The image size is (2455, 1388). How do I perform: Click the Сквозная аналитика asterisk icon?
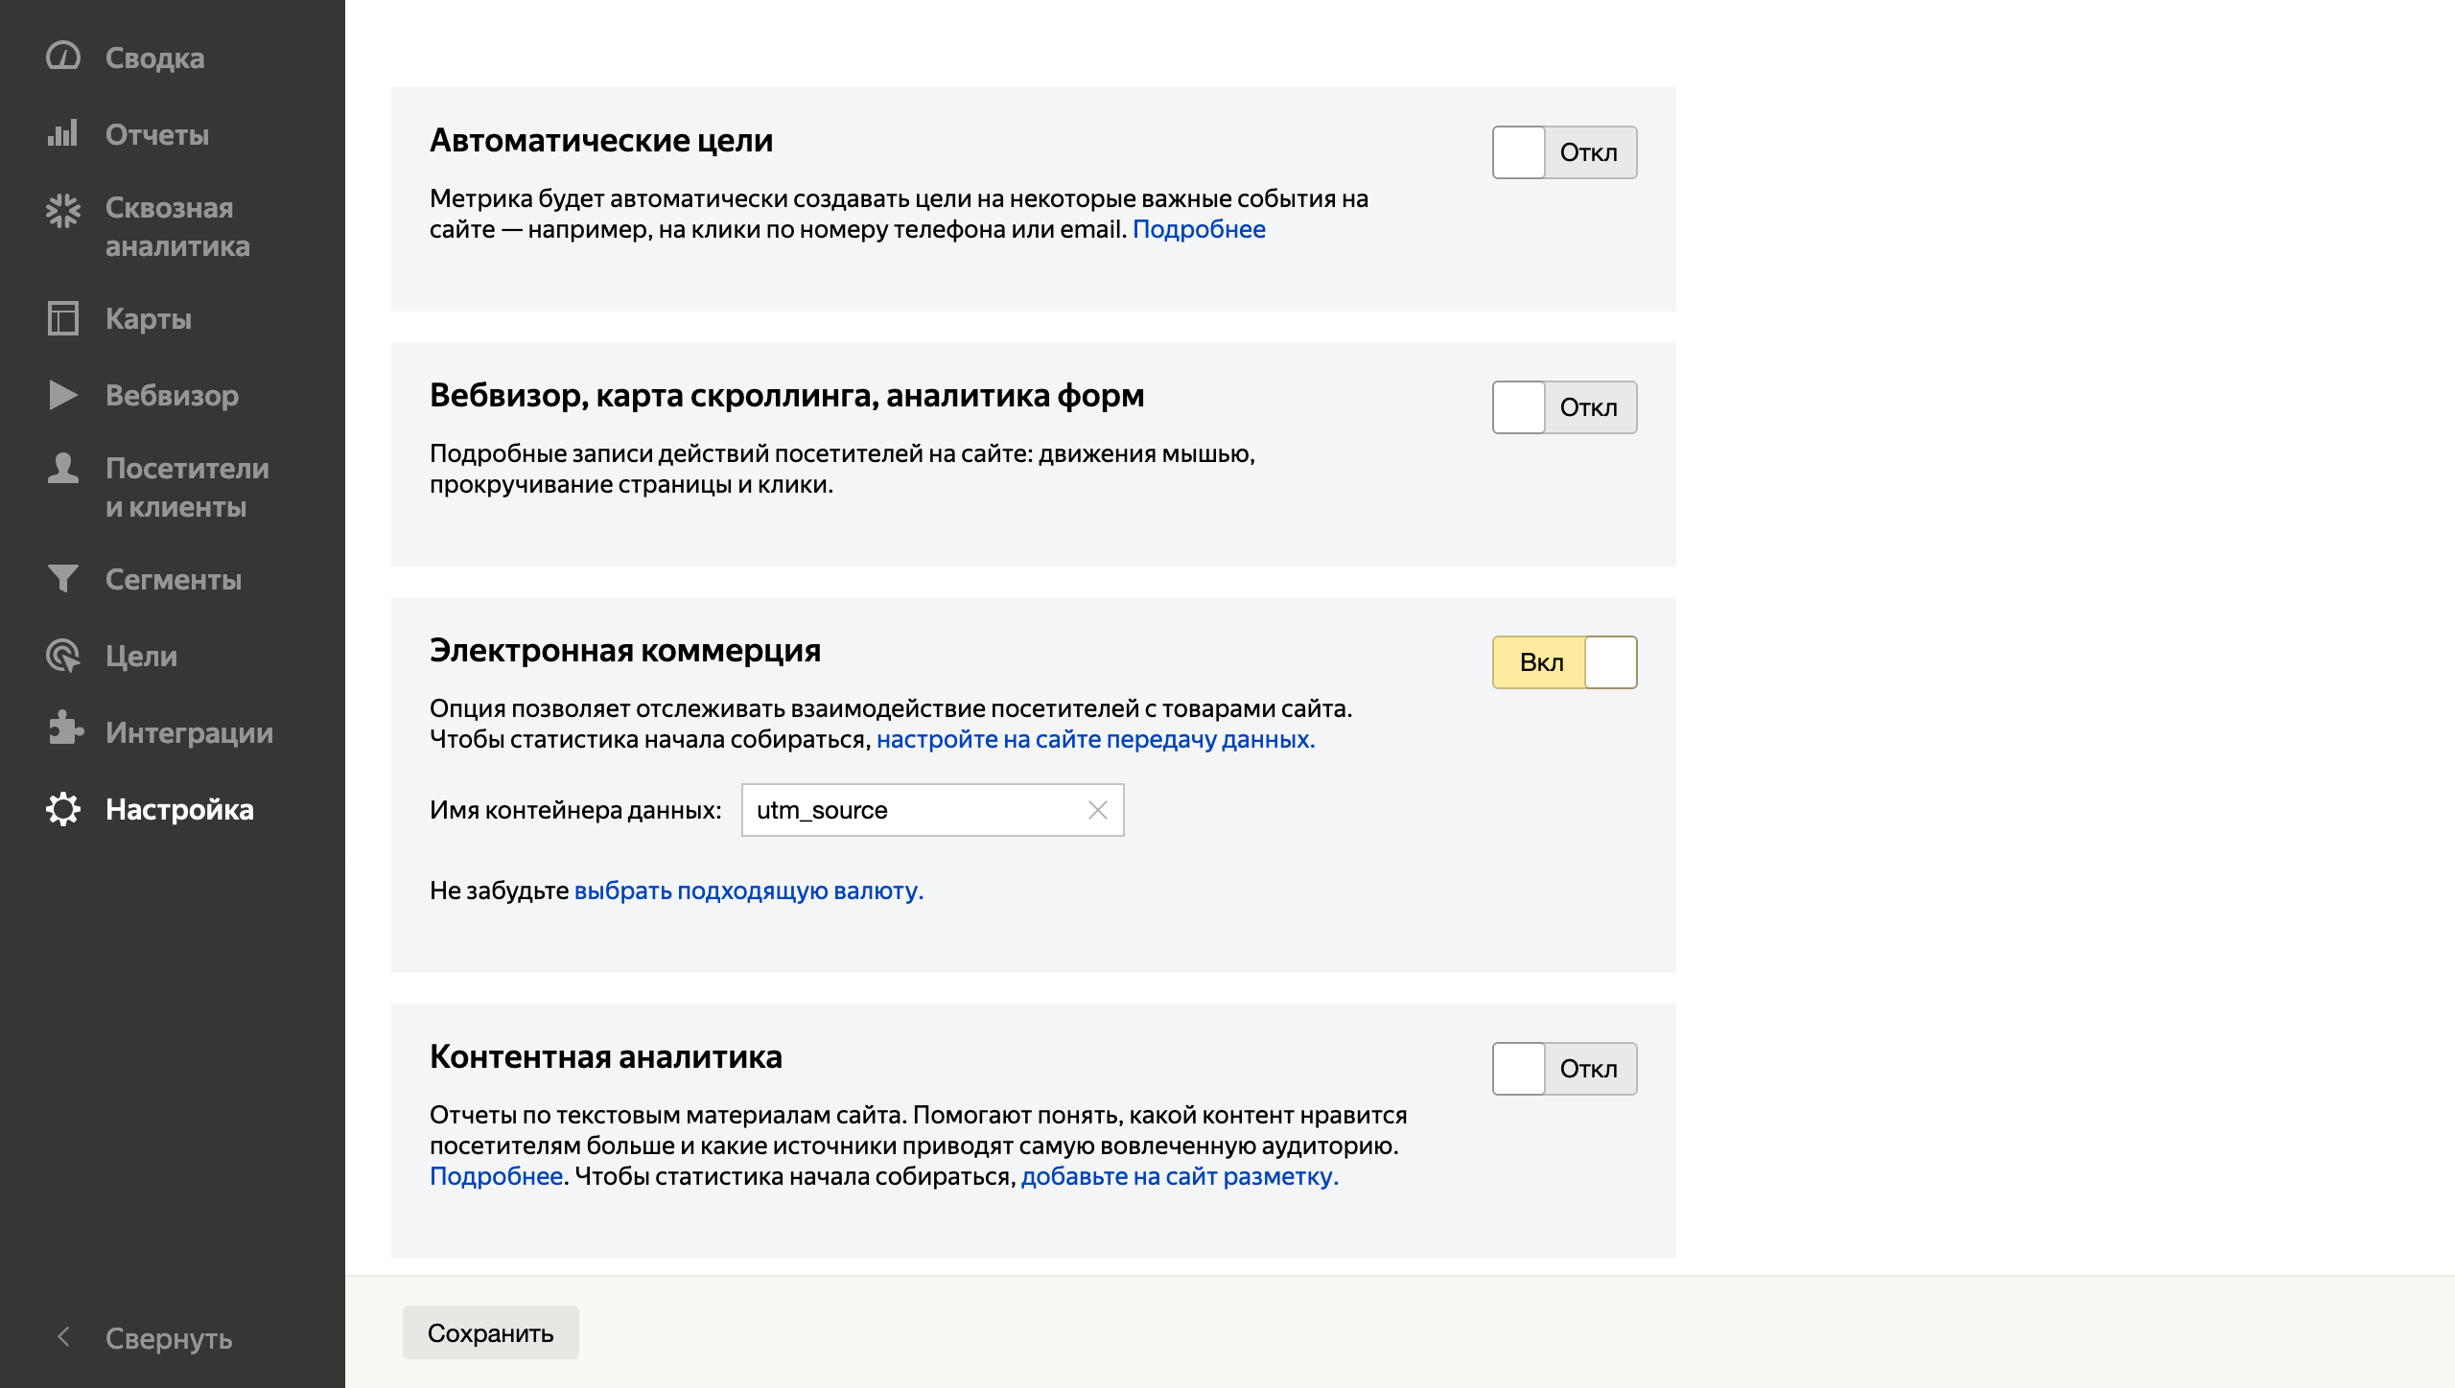(x=63, y=210)
